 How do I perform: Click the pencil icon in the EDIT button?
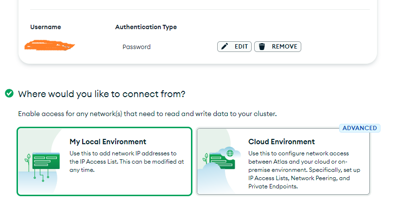coord(224,47)
